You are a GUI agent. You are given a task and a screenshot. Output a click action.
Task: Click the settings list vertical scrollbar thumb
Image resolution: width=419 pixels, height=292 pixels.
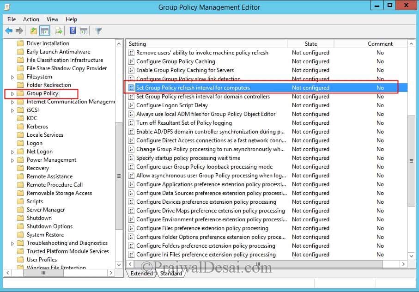412,161
